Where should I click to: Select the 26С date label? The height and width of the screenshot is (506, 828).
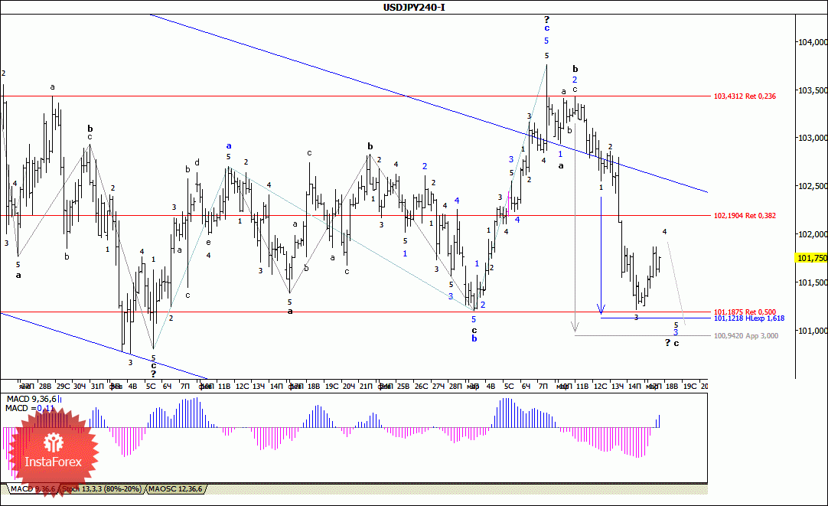pyautogui.click(x=421, y=386)
